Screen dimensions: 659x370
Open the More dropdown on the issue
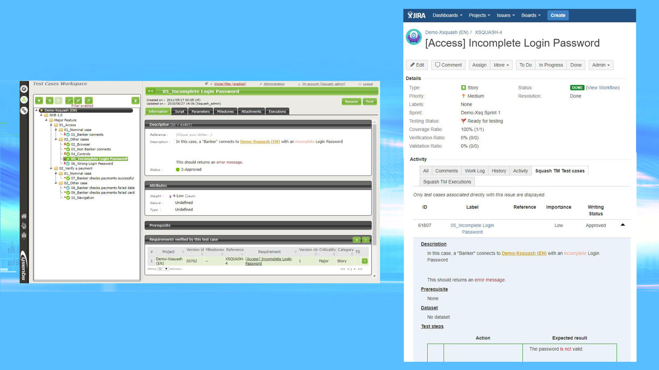[x=501, y=65]
